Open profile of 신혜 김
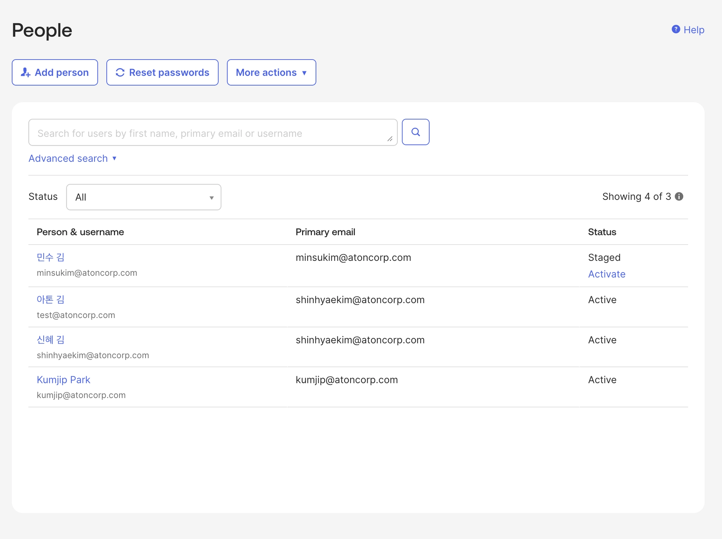The image size is (722, 539). pyautogui.click(x=50, y=340)
